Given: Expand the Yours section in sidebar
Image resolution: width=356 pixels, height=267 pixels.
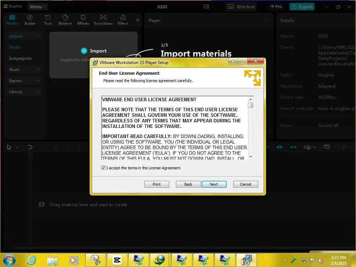Looking at the screenshot, I should pos(24,70).
